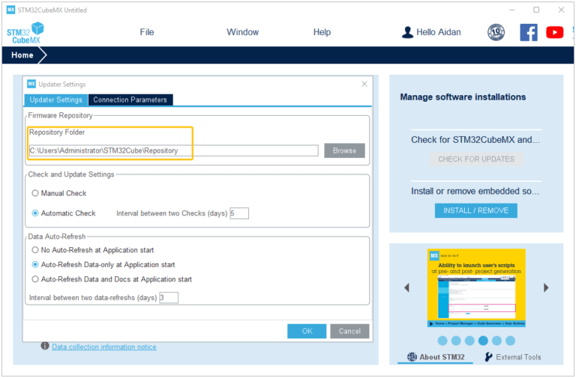Image resolution: width=576 pixels, height=378 pixels.
Task: Close the Updater Settings dialog
Action: pyautogui.click(x=364, y=84)
